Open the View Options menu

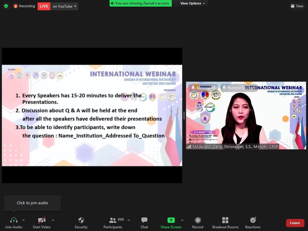(192, 3)
